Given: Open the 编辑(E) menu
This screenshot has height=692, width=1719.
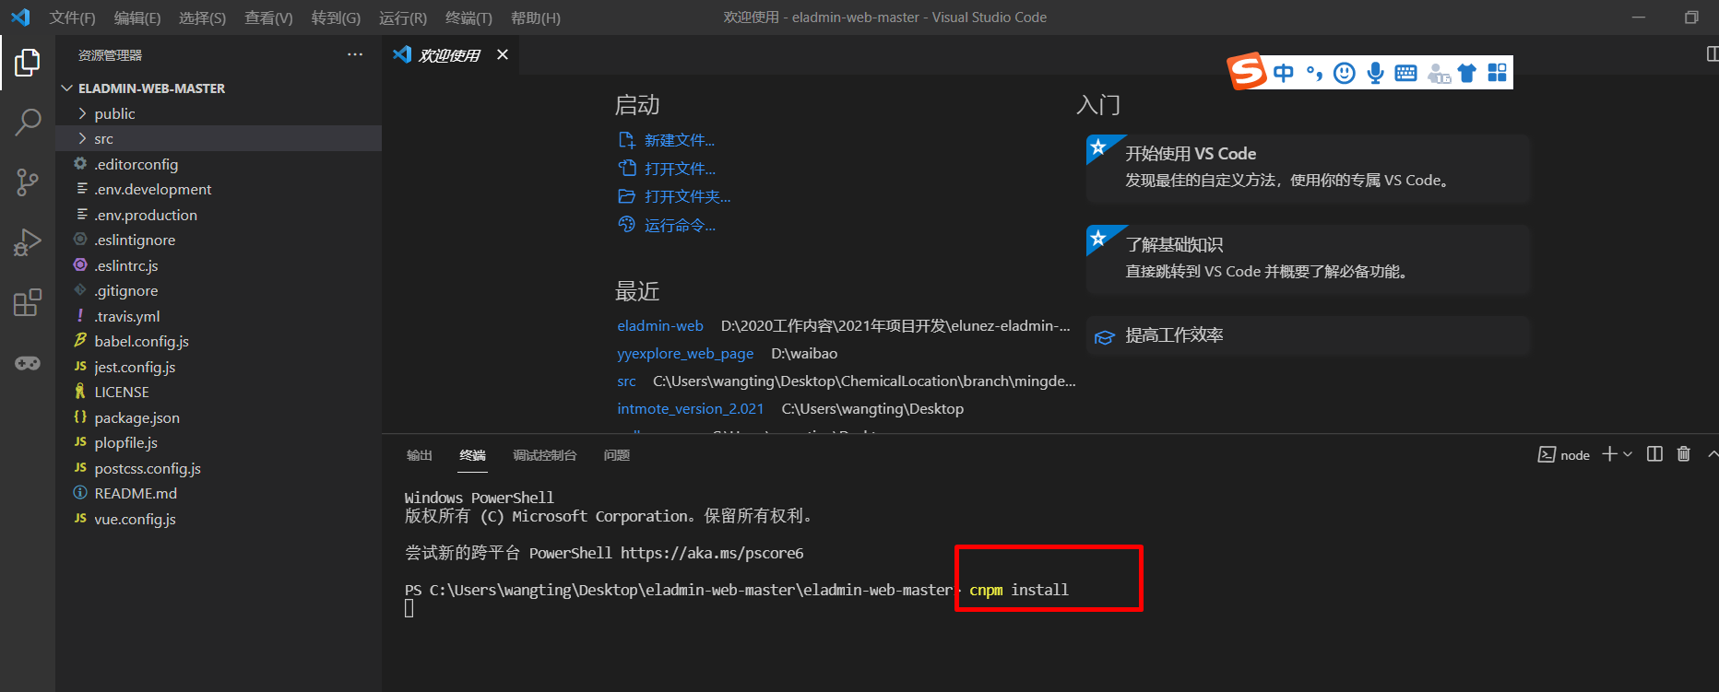Looking at the screenshot, I should [136, 18].
